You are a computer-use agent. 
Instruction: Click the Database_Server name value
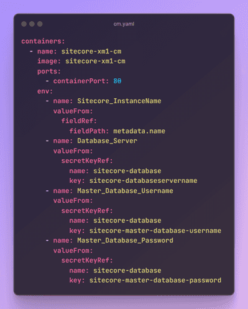(107, 141)
